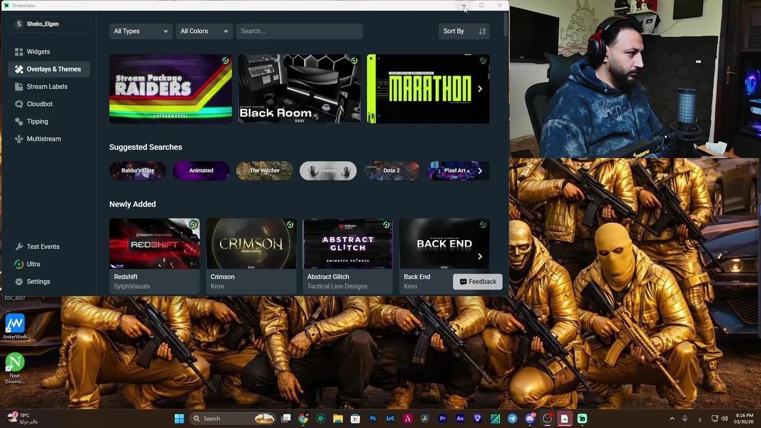
Task: Go to Widgets in sidebar
Action: tap(50, 52)
